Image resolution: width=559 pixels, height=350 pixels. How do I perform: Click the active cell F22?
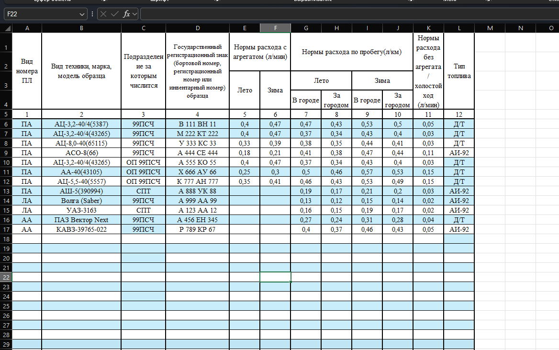click(275, 277)
